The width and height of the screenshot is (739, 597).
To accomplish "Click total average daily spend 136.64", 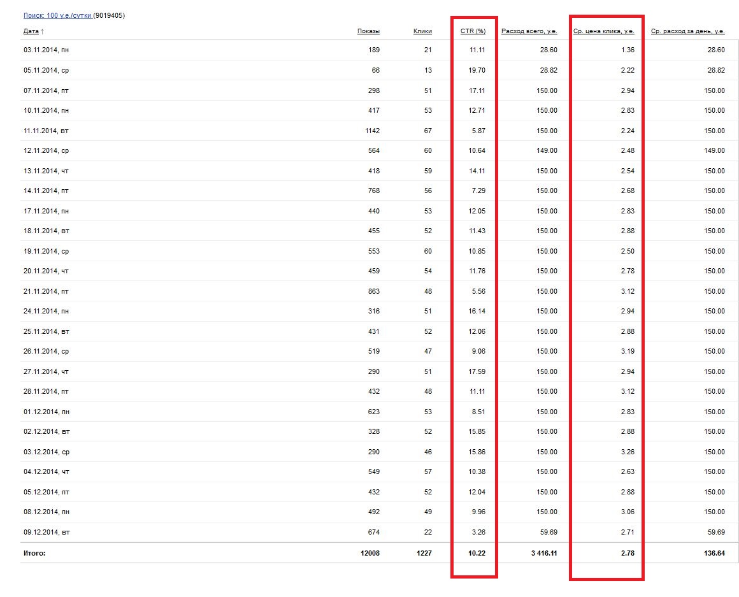I will 715,553.
